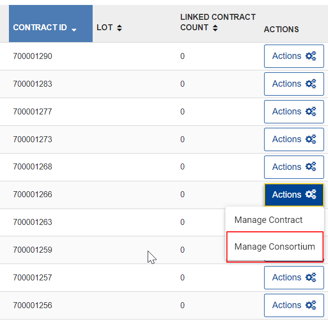This screenshot has height=323, width=328.
Task: Click gears icon in row 700001268
Action: pos(311,167)
